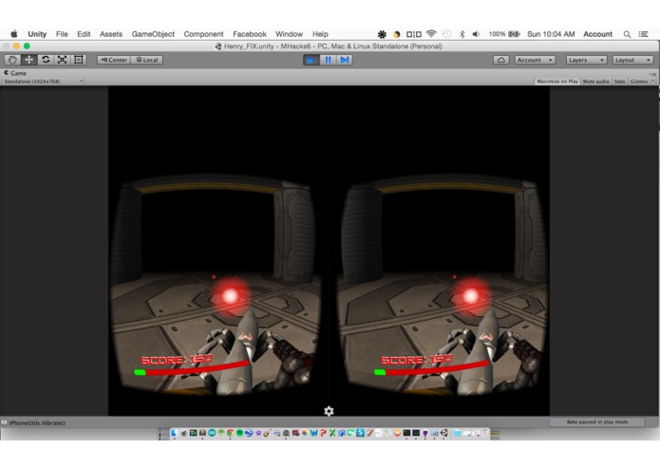Click the glowing red orb in right eye view
The image size is (660, 469).
click(471, 295)
